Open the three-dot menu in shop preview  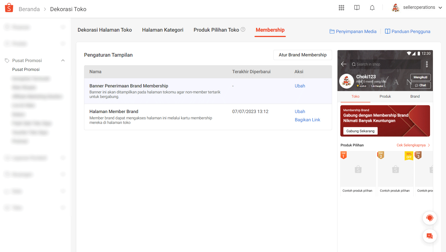coord(427,64)
